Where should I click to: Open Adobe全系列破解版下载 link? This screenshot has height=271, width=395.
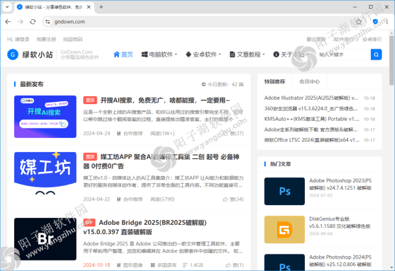tap(310, 130)
